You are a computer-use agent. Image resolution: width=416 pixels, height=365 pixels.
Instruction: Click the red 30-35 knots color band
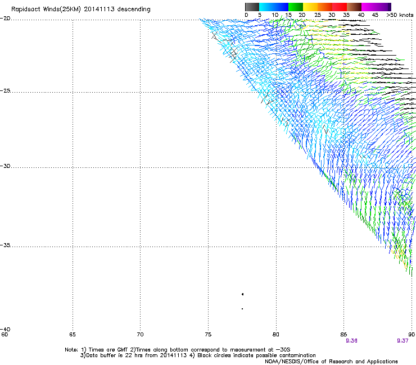[340, 7]
